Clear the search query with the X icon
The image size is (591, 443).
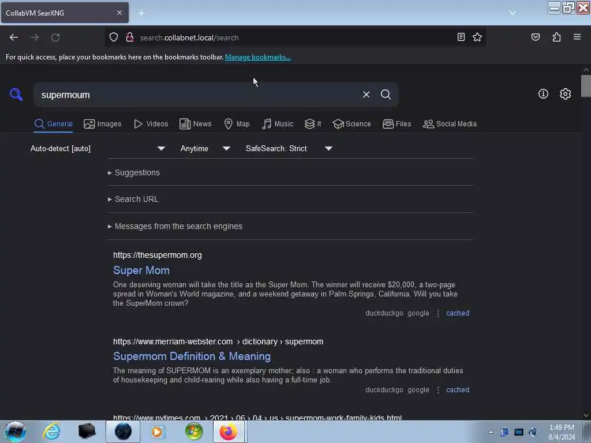click(366, 95)
